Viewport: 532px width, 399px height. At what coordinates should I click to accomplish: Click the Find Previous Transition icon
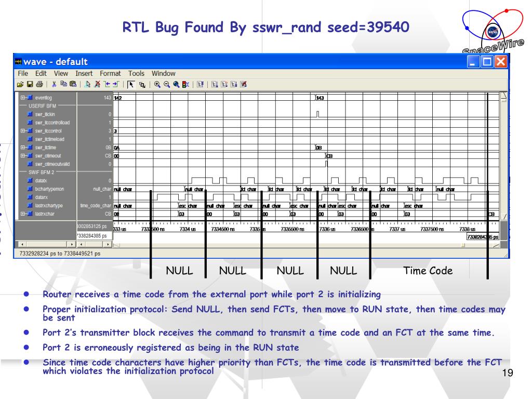(x=107, y=84)
